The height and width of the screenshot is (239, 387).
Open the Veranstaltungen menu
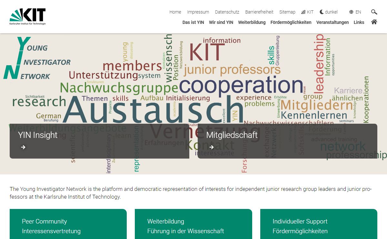(x=332, y=22)
